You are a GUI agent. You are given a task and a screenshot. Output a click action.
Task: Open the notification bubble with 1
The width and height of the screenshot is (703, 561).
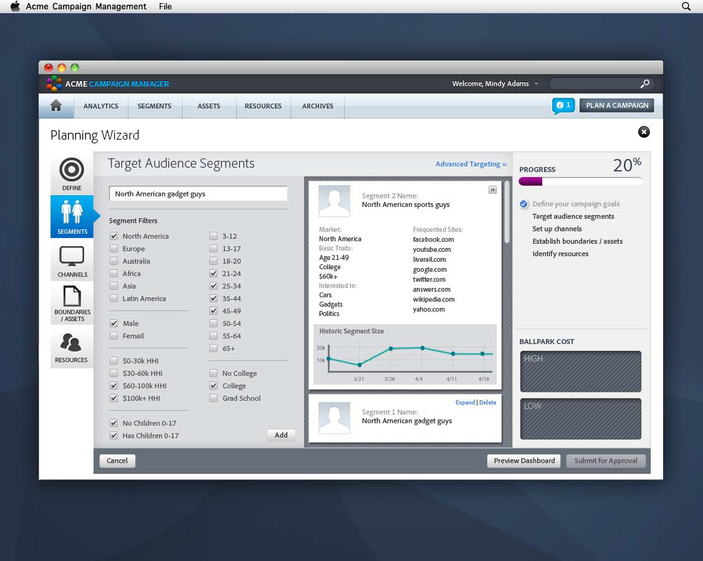563,106
